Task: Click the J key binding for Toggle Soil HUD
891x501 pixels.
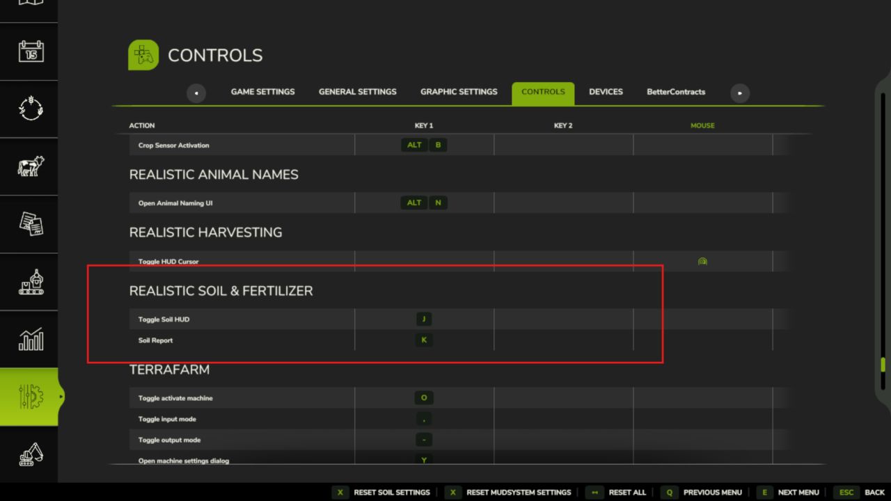Action: point(424,319)
